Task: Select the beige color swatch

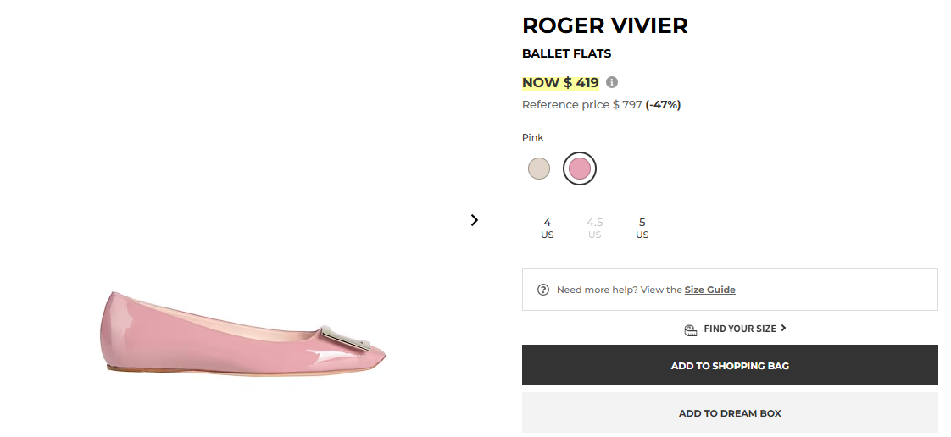Action: tap(539, 169)
